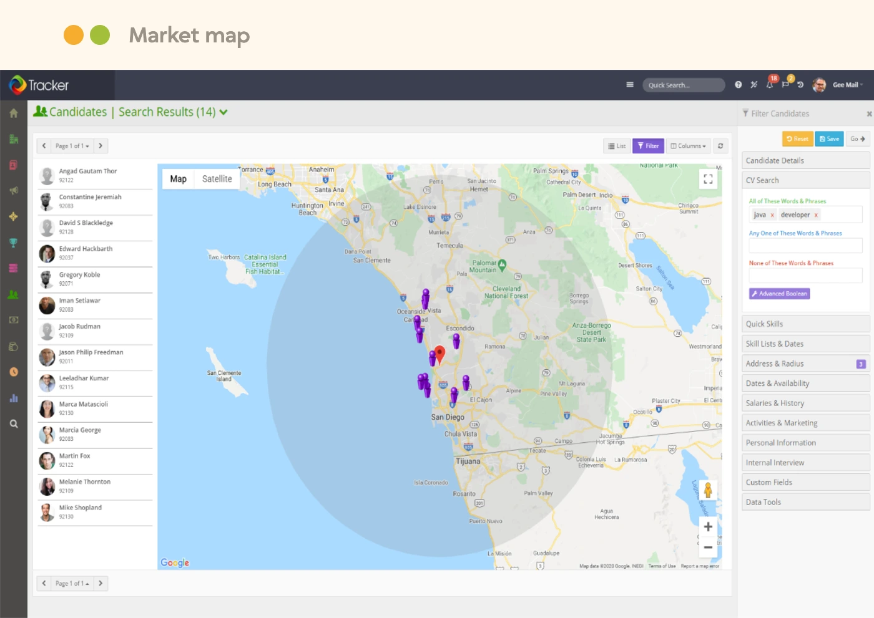874x618 pixels.
Task: Remove the 'developer' keyword tag
Action: click(x=816, y=215)
